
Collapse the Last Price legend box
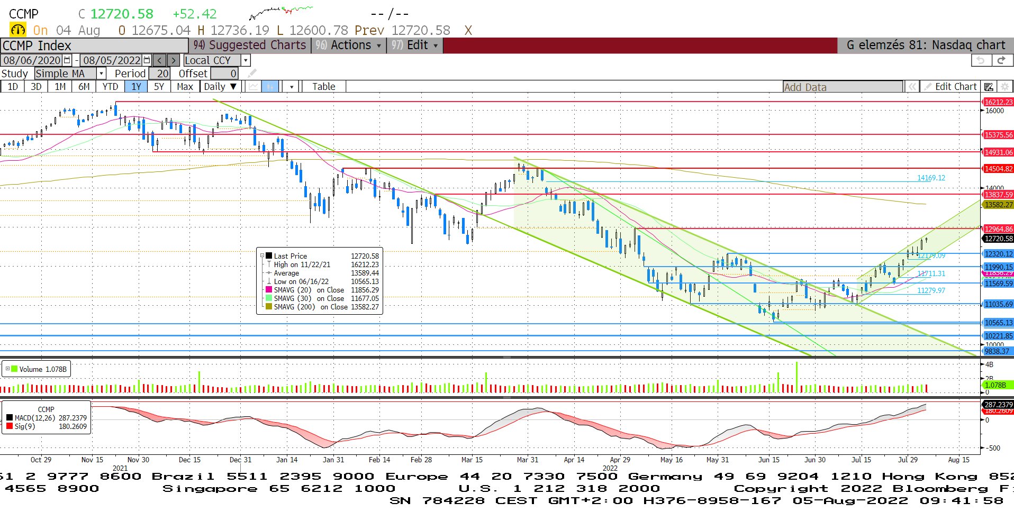point(262,255)
